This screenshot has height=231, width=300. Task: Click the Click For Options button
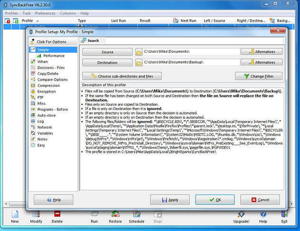tap(53, 42)
